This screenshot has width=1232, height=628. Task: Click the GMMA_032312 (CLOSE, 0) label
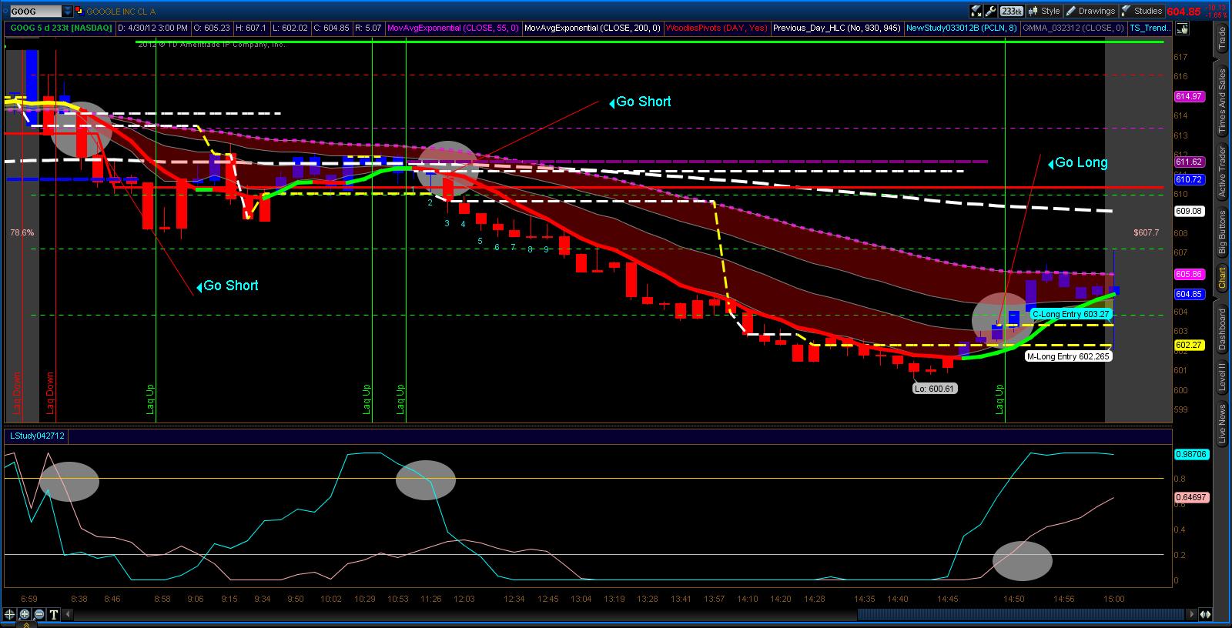(1073, 28)
